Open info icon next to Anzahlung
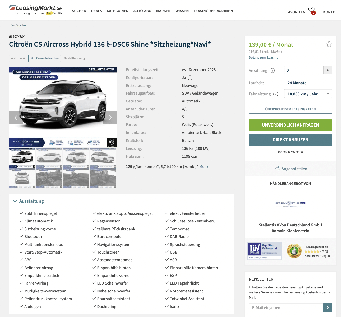Screen dimensions: 341x317 272,71
